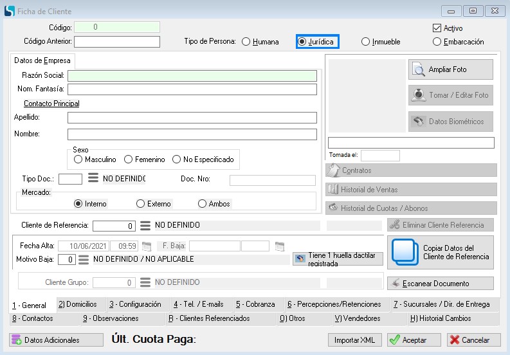This screenshot has height=355, width=510.
Task: Open the Cliente de Referencia lookup list
Action: coord(145,226)
